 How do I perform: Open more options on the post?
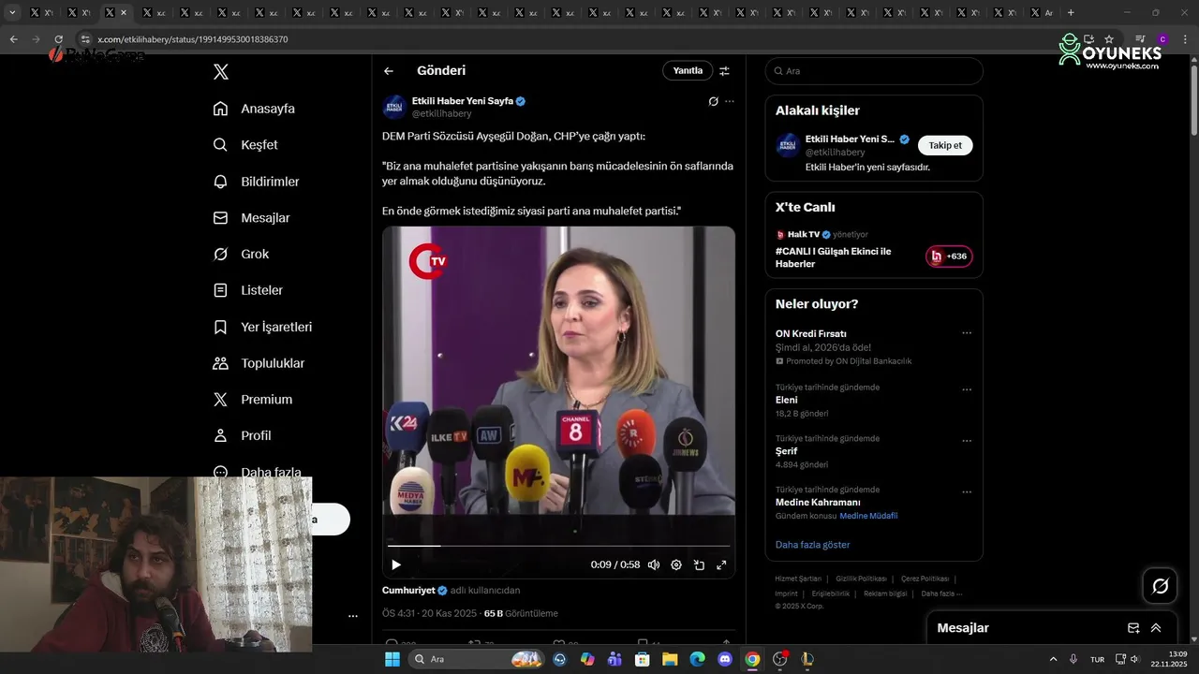(x=730, y=101)
